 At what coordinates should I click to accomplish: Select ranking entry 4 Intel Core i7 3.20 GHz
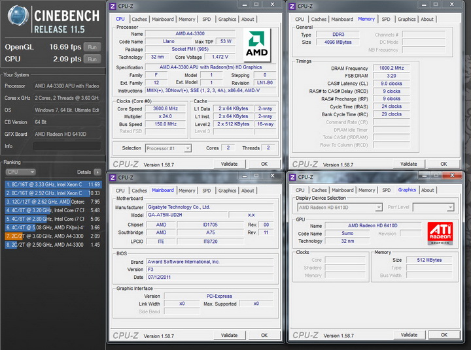[53, 210]
